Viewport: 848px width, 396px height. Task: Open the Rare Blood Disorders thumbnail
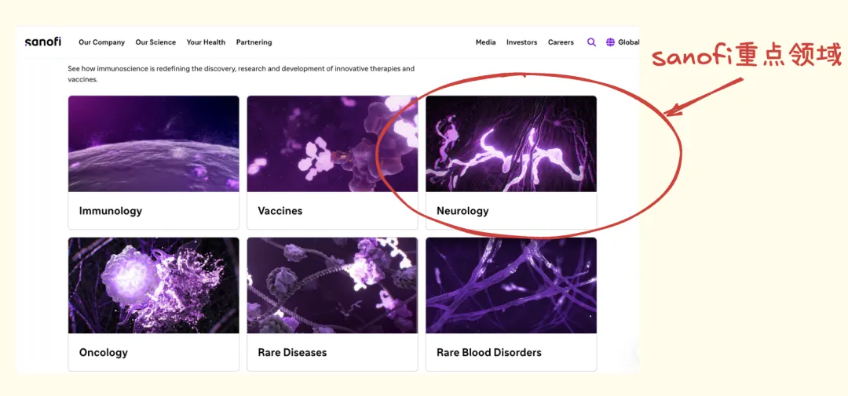[x=511, y=285]
